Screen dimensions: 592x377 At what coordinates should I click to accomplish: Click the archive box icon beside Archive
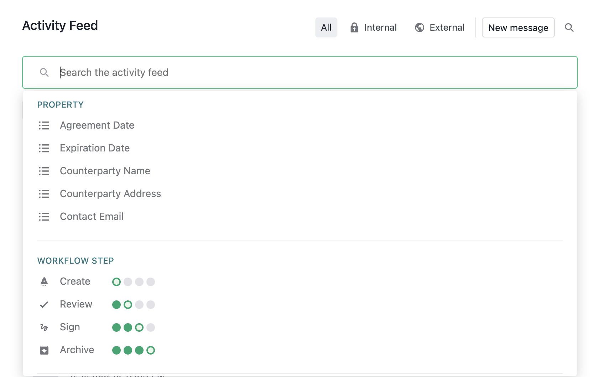click(x=44, y=350)
